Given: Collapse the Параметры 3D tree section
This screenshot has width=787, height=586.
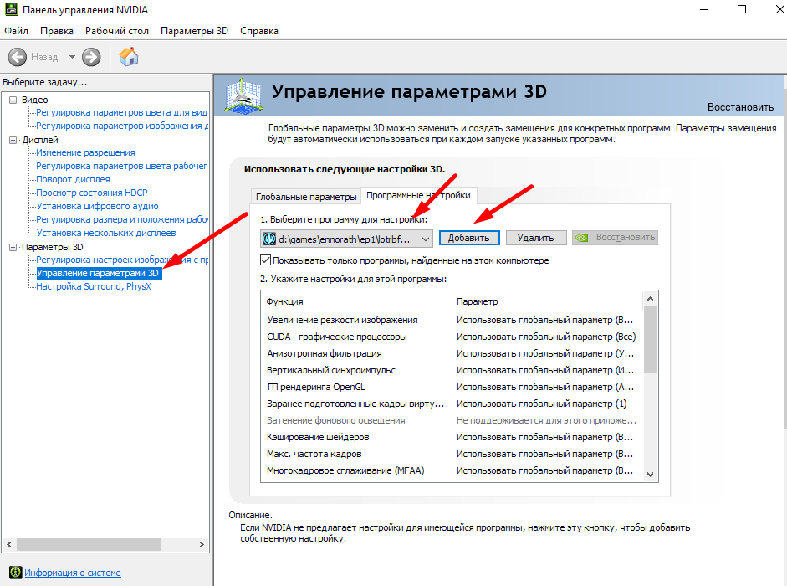Looking at the screenshot, I should (x=13, y=247).
